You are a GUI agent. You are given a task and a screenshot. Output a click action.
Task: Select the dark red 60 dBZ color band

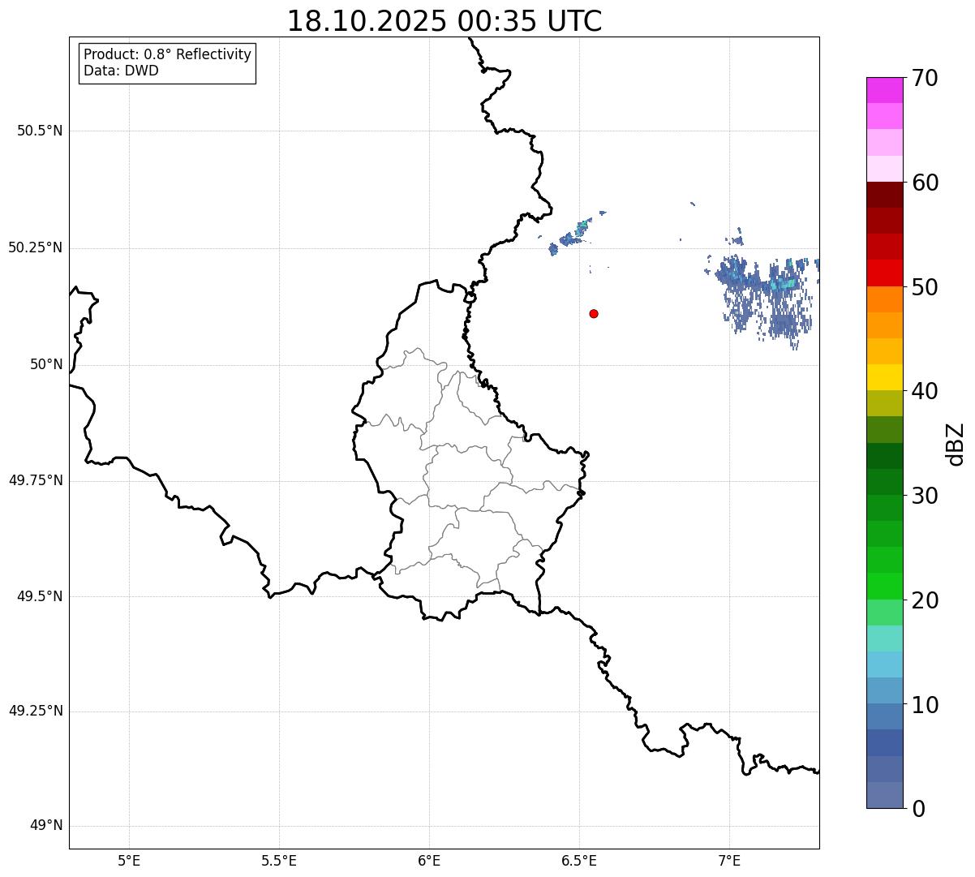pos(884,195)
